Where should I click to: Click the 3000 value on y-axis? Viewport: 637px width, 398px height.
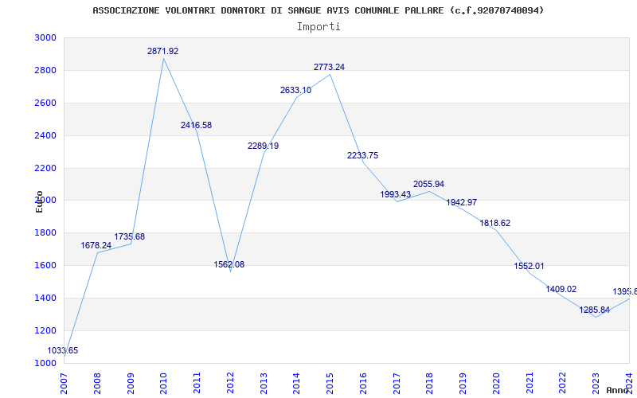(x=45, y=37)
